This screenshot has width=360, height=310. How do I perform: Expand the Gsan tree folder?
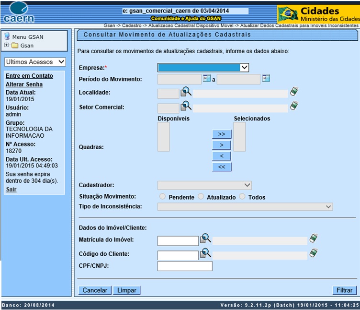7,46
